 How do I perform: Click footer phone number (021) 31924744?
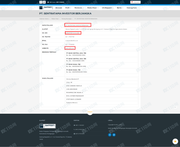pyautogui.click(x=80, y=129)
